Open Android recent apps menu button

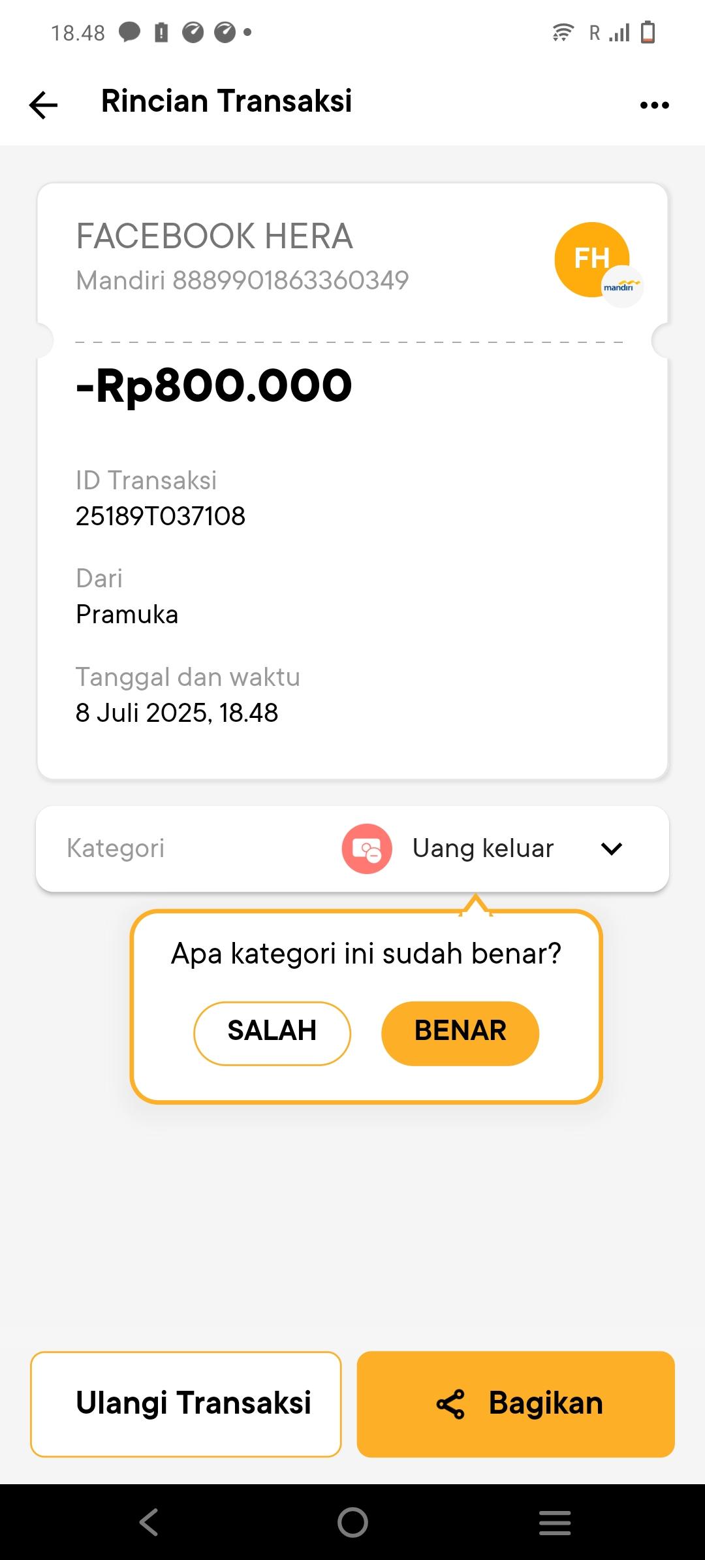click(555, 1522)
